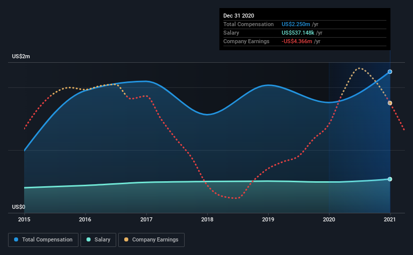Toggle the Salary legend button

(x=98, y=240)
